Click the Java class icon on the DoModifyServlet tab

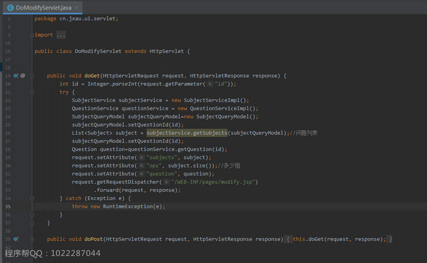pyautogui.click(x=10, y=8)
